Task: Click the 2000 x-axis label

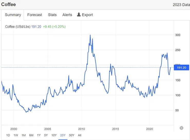Action: click(14, 129)
